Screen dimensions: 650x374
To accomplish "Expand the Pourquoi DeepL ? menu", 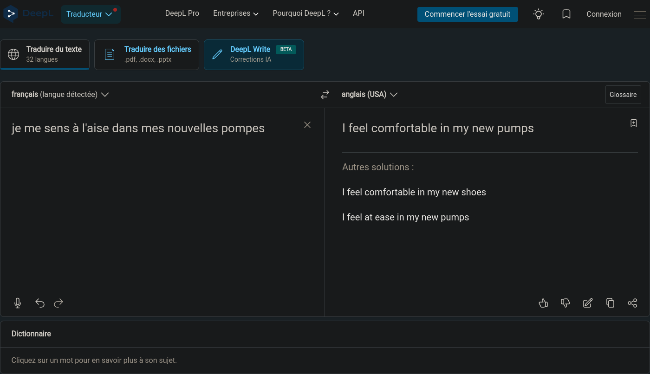I will coord(306,13).
